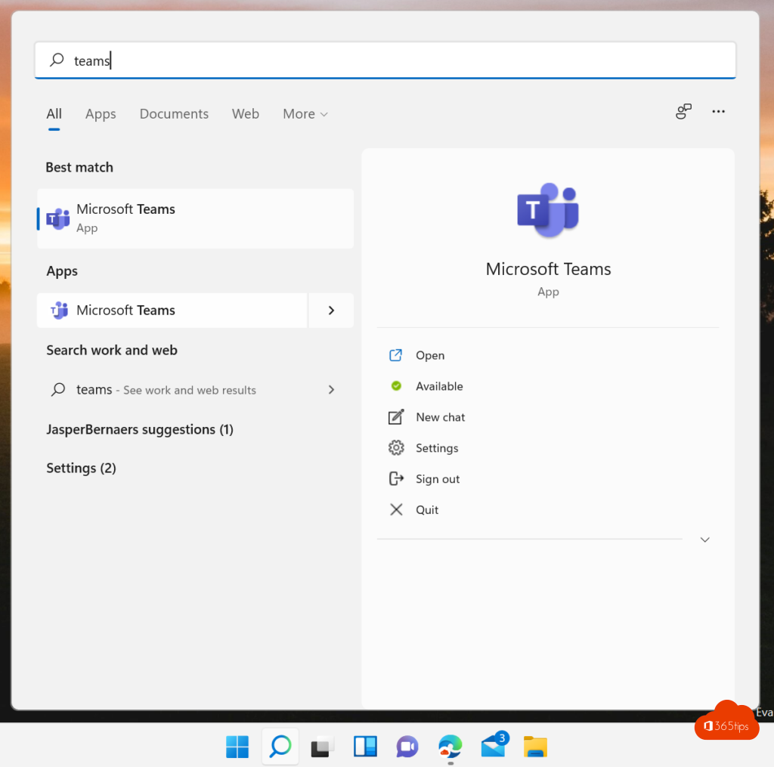Select Microsoft Teams under the Apps section

[172, 311]
